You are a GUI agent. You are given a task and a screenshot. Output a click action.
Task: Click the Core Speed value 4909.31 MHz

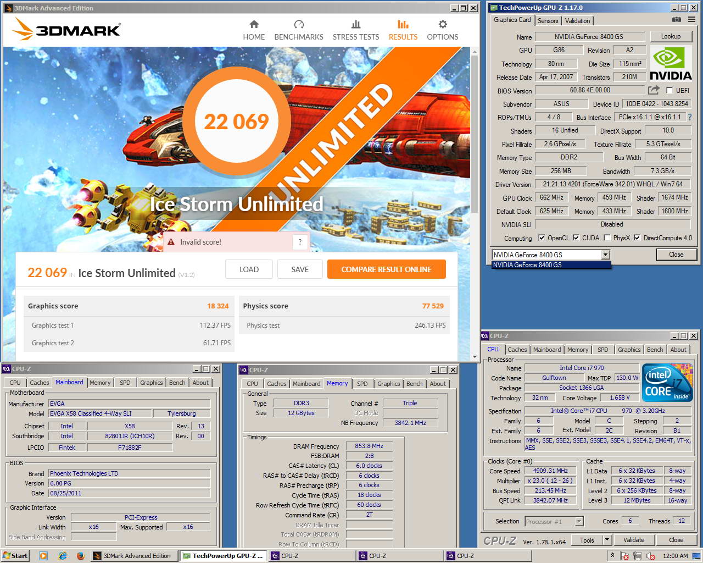[x=550, y=471]
